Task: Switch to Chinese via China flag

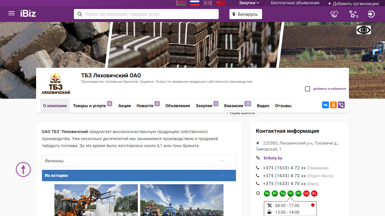Action: pyautogui.click(x=221, y=3)
